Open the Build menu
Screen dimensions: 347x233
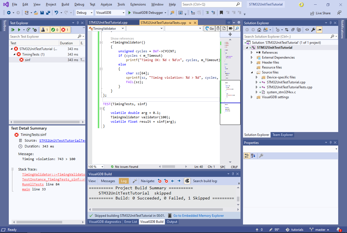click(x=65, y=4)
